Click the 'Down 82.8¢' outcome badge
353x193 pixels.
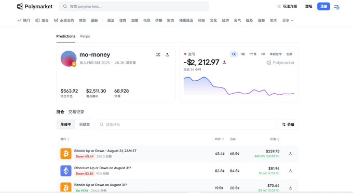tap(85, 173)
